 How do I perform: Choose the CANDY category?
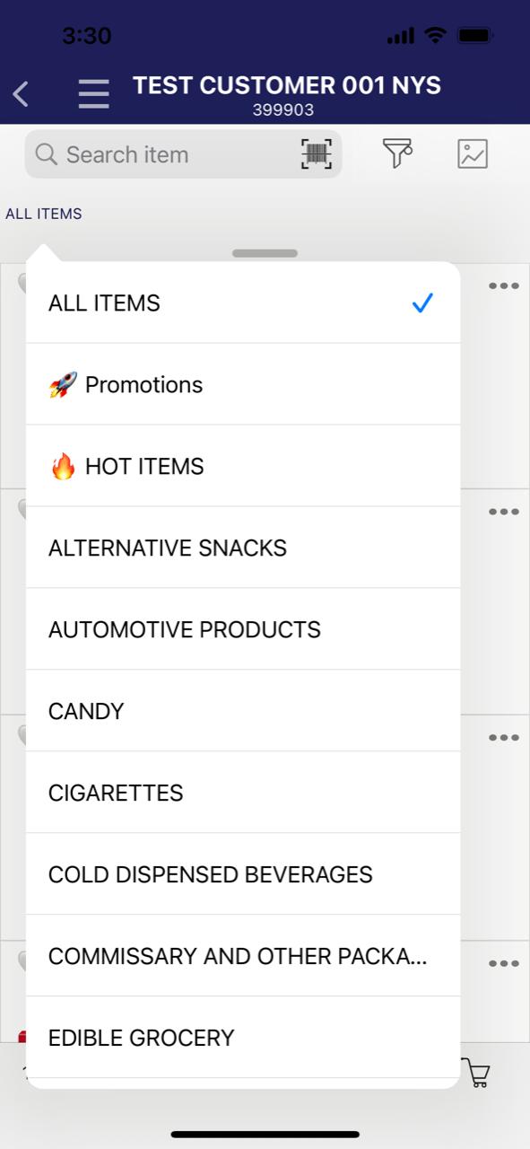(243, 711)
